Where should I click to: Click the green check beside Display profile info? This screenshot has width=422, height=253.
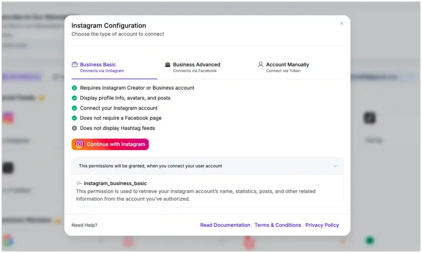74,98
